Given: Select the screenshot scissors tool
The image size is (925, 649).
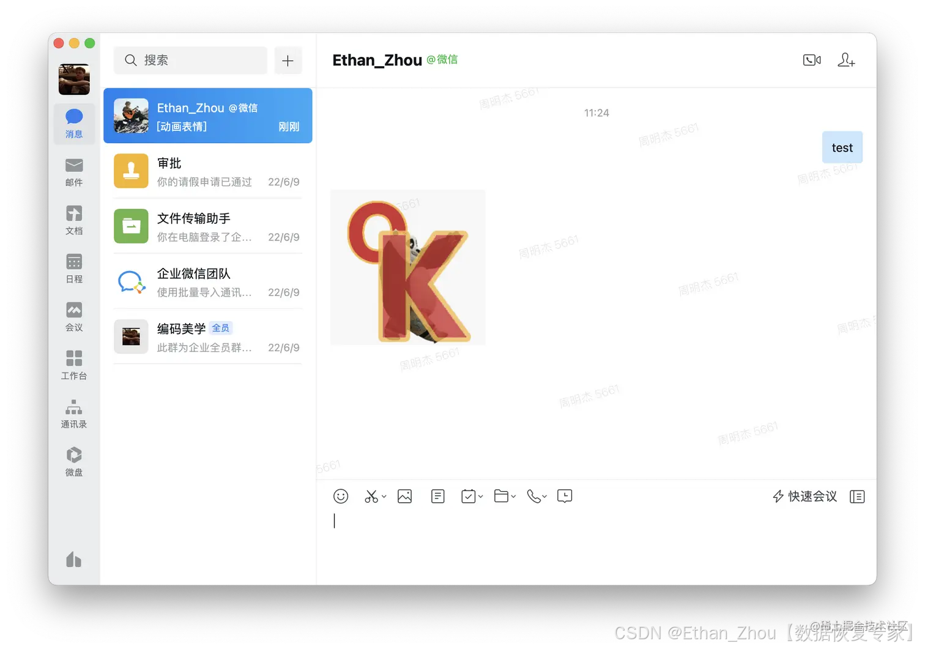Looking at the screenshot, I should pyautogui.click(x=372, y=496).
